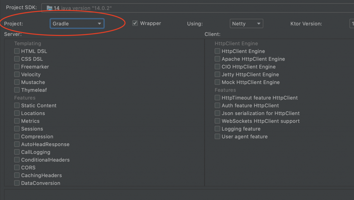Image resolution: width=354 pixels, height=200 pixels.
Task: Enable User agent feature
Action: tap(217, 137)
